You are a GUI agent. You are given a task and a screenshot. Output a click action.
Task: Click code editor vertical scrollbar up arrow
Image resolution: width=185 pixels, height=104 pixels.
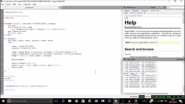(x=121, y=11)
